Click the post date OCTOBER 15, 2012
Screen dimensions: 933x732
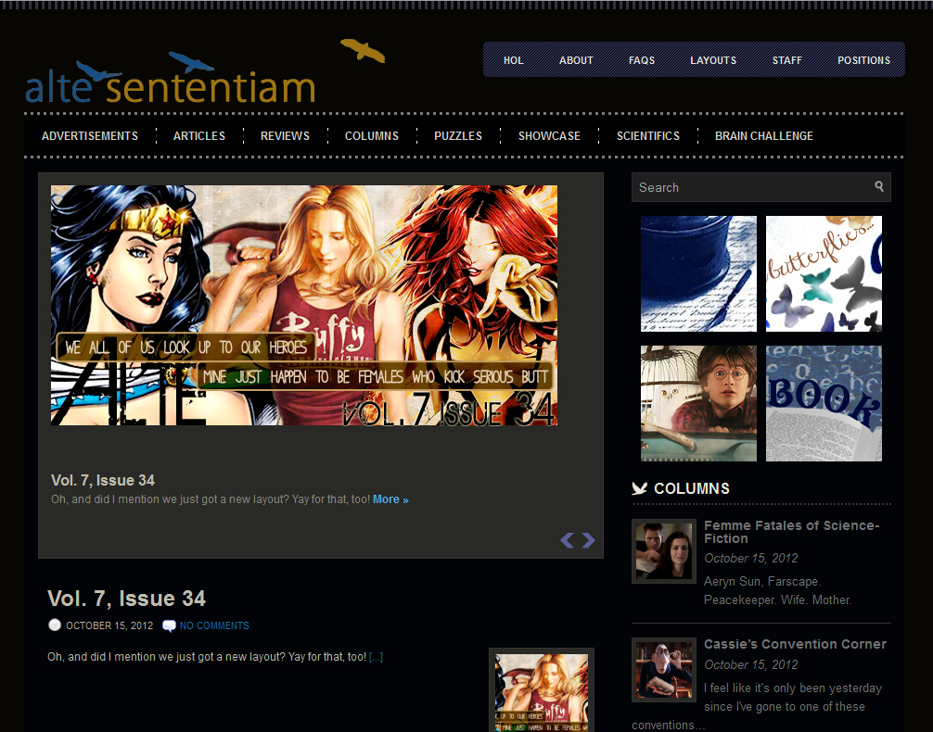(x=109, y=625)
